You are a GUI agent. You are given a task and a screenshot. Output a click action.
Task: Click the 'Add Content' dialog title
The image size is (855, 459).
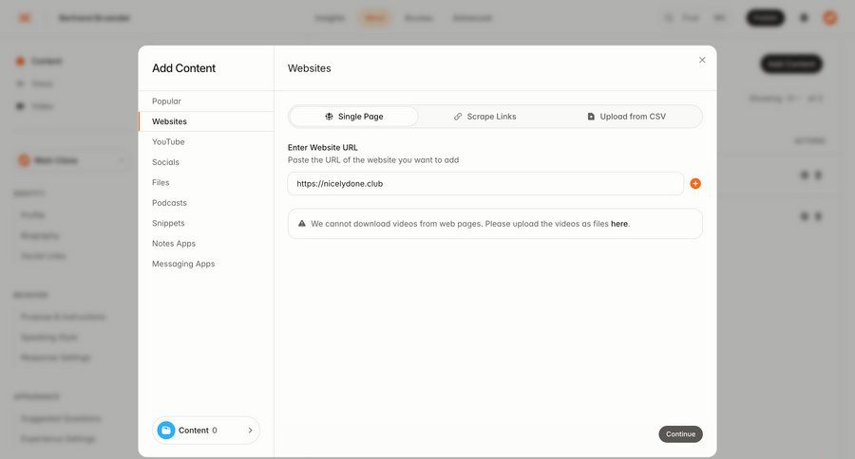click(x=183, y=68)
